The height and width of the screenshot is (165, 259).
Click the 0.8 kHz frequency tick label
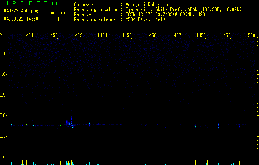pyautogui.click(x=3, y=115)
